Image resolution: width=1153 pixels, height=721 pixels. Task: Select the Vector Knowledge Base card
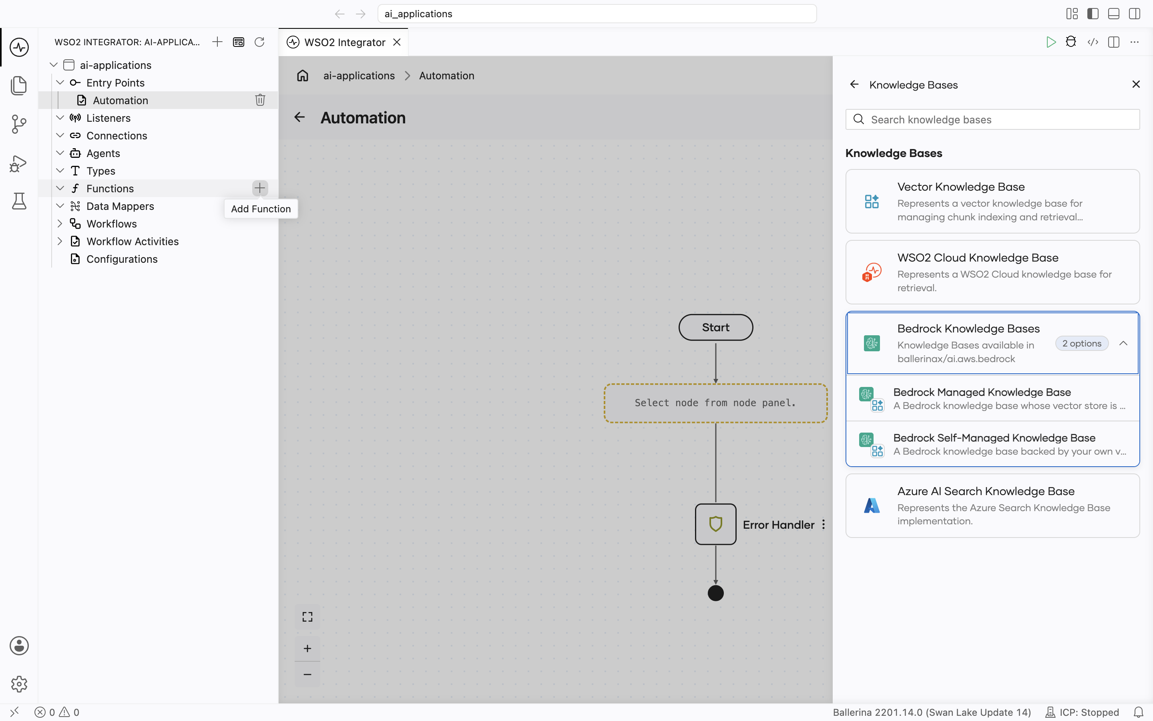pos(992,201)
